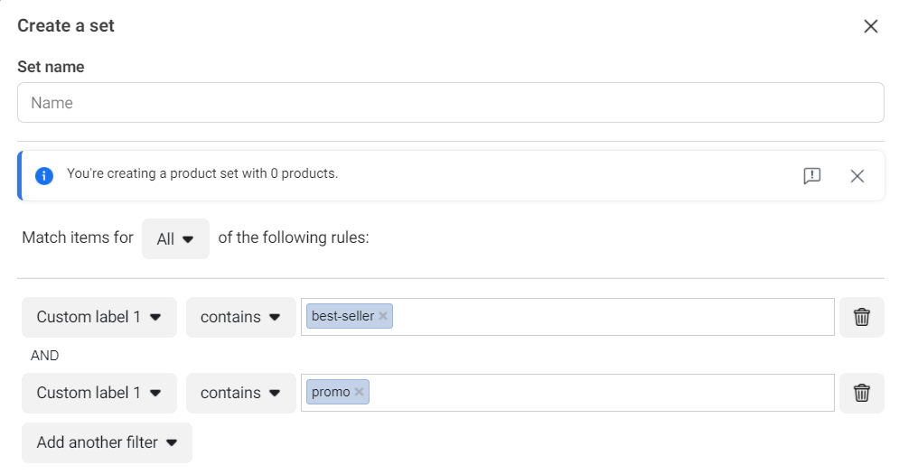Change second contains operator
The width and height of the screenshot is (899, 474).
coord(241,393)
